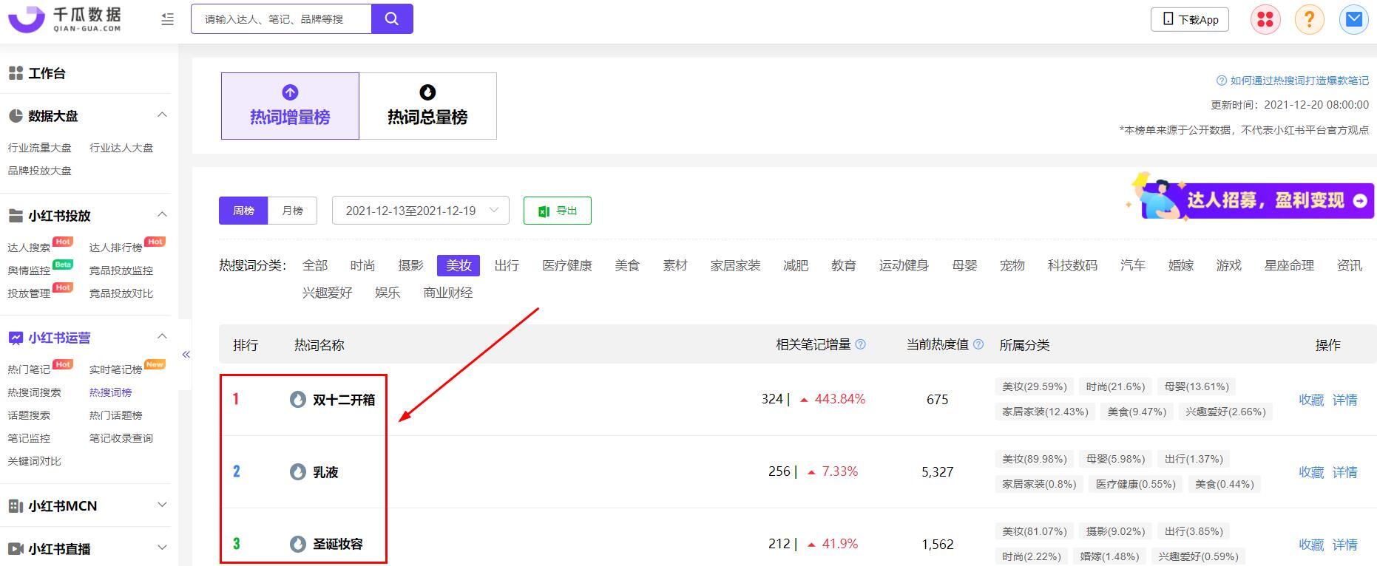This screenshot has height=566, width=1377.
Task: Click the 小红书投放 folder icon
Action: click(x=16, y=216)
